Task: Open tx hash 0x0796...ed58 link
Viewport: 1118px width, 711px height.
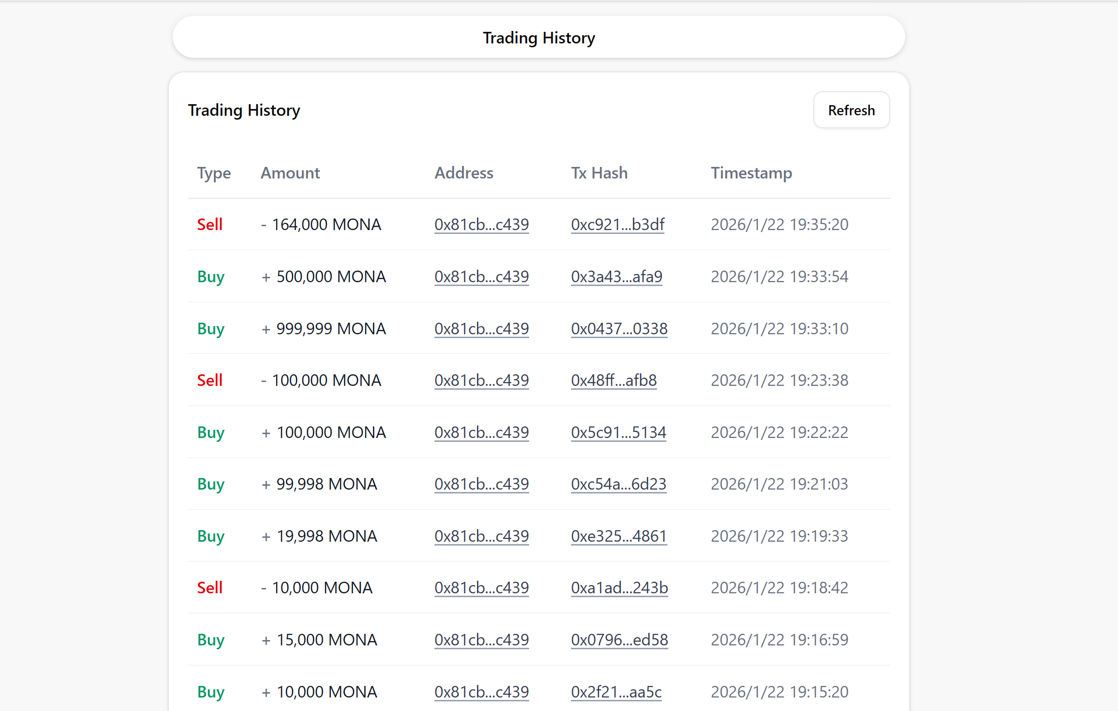Action: pyautogui.click(x=619, y=640)
